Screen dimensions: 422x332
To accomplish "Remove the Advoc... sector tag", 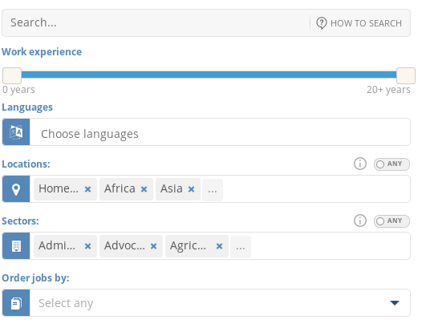I will click(x=154, y=246).
